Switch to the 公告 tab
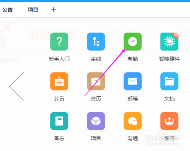Viewport: 190px width, 151px height. click(8, 10)
